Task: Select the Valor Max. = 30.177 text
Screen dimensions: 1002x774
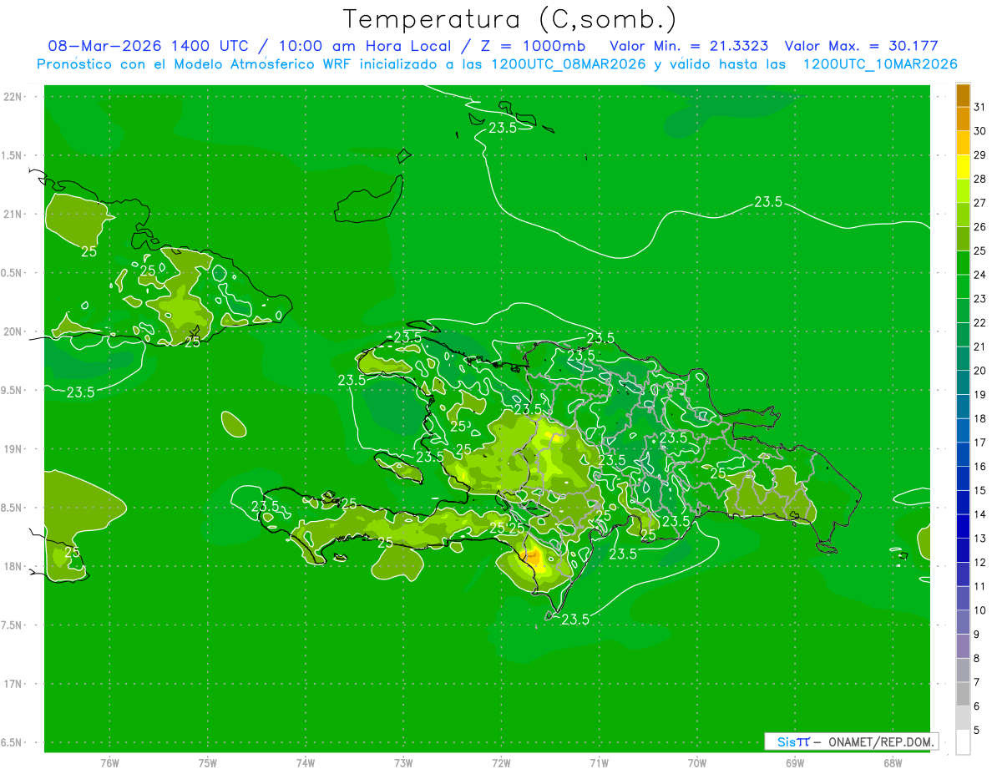Action: pos(862,46)
